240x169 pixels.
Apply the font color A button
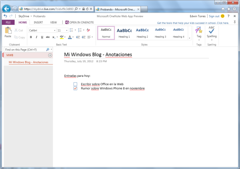[x=70, y=37]
